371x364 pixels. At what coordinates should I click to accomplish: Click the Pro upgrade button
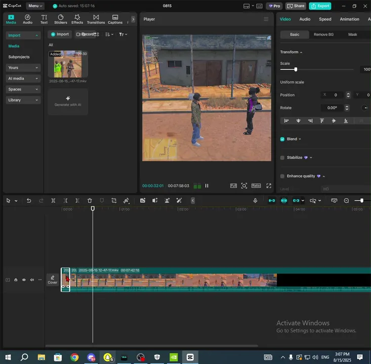pos(274,6)
